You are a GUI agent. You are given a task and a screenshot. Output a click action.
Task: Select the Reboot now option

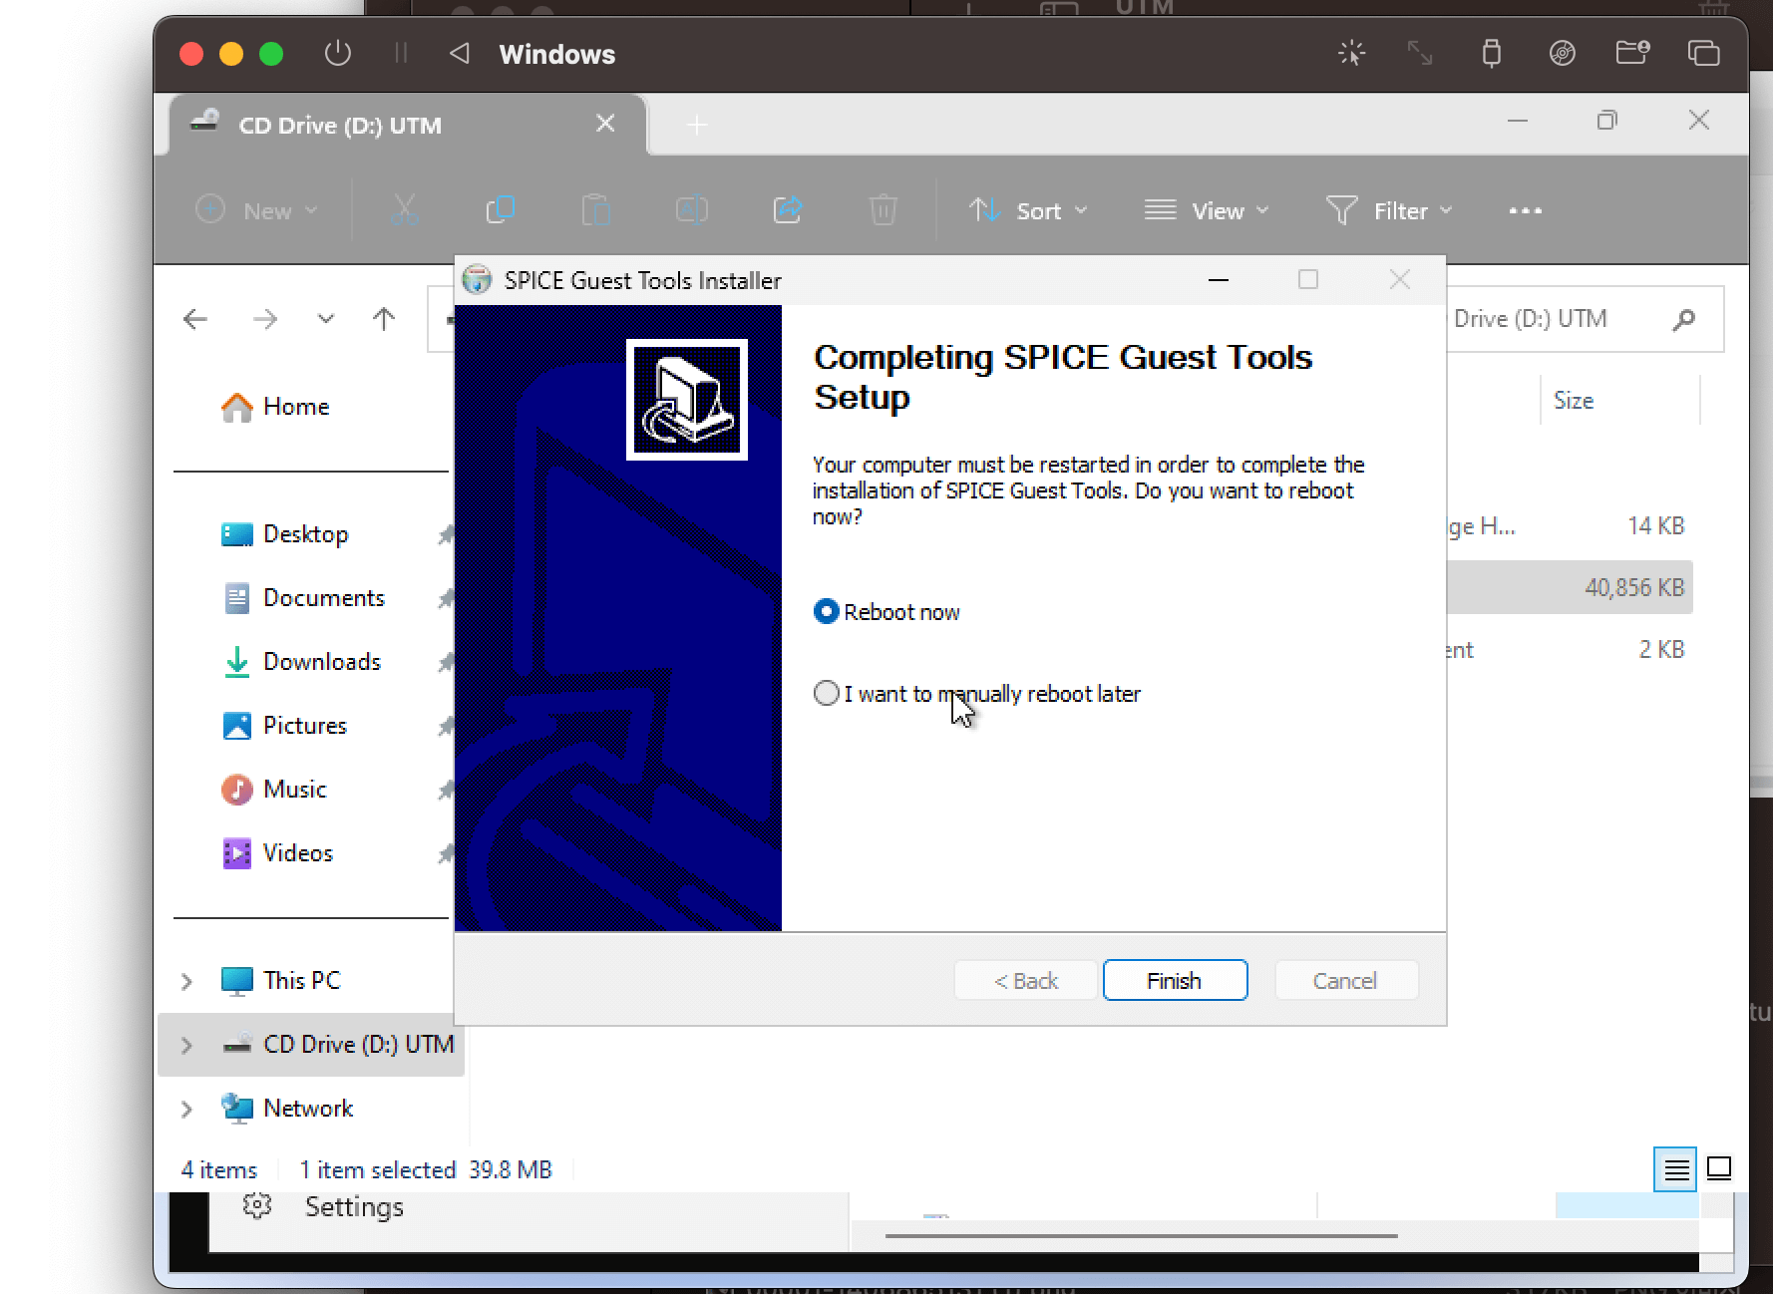(886, 611)
